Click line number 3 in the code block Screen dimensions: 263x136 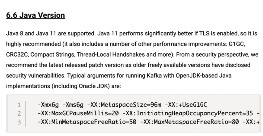tap(19, 122)
